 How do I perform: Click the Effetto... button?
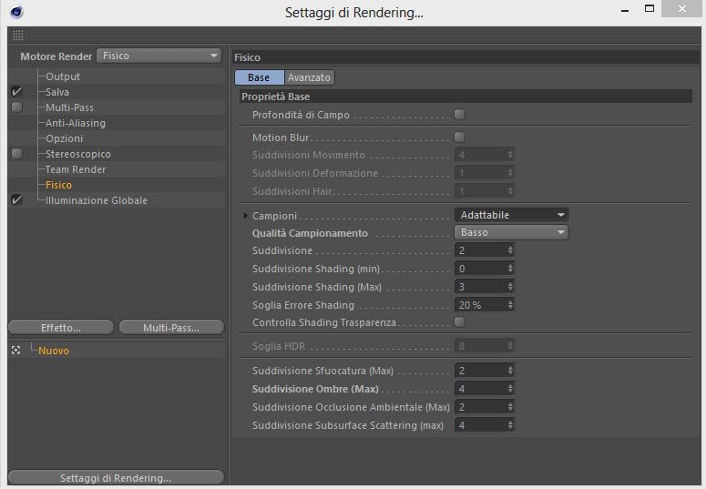click(61, 327)
